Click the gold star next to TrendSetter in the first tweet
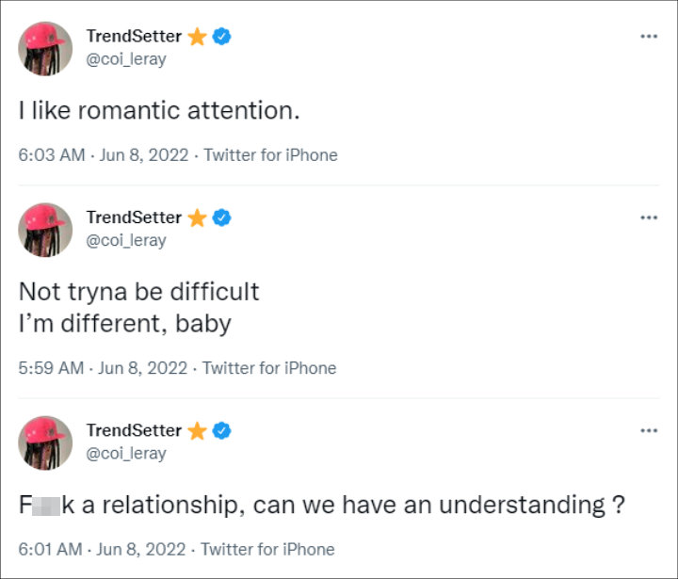 tap(197, 37)
